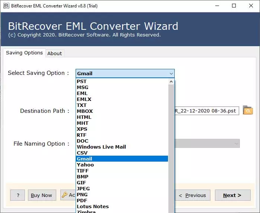Choose Lotus Notes as saving format
Viewport: 260px width, 213px height.
93,206
